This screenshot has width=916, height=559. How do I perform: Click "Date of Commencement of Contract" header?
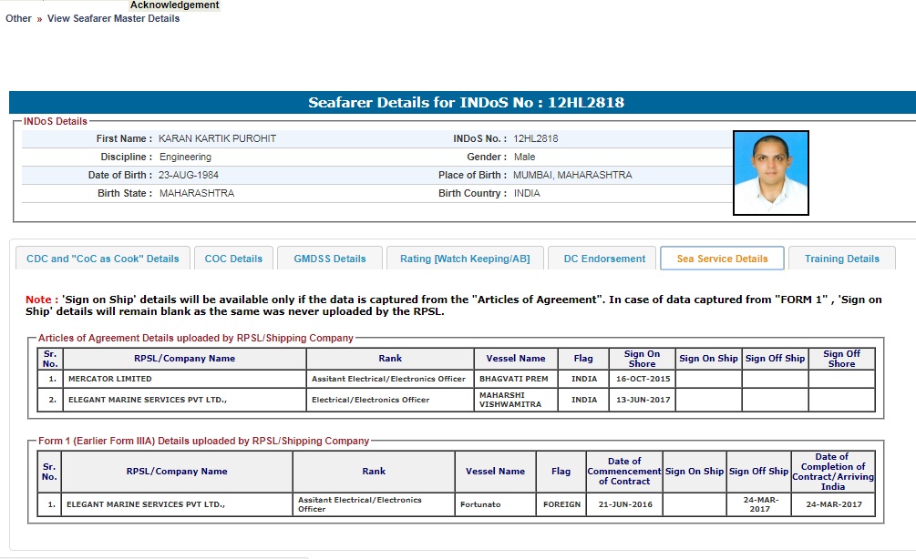pyautogui.click(x=623, y=471)
